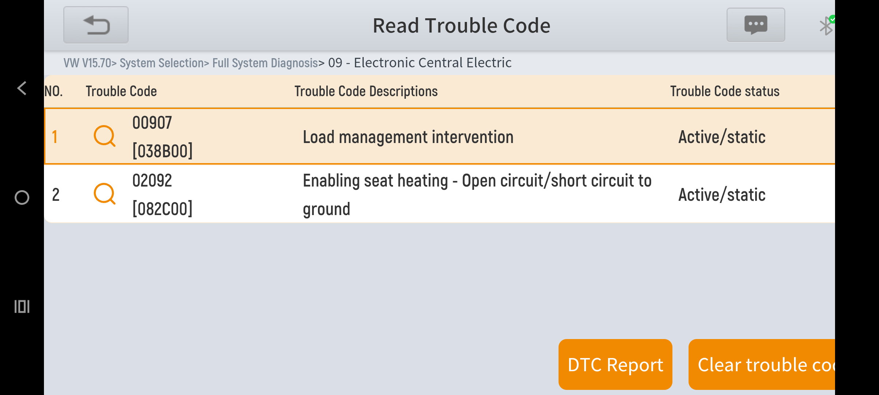Tap Trouble Code Descriptions column header

click(x=366, y=91)
